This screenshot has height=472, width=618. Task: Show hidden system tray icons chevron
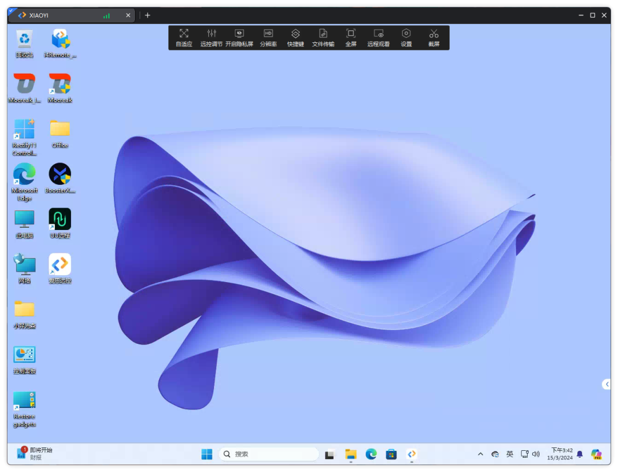pos(480,454)
